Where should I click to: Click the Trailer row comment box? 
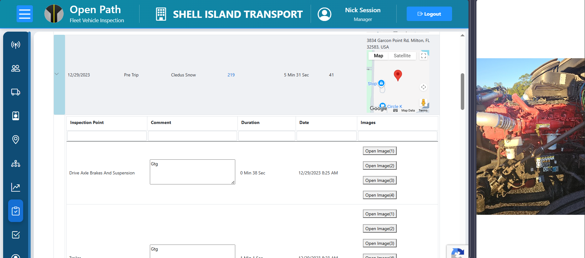tap(192, 251)
